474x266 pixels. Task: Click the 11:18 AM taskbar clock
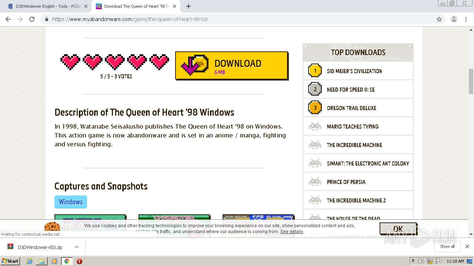(455, 261)
